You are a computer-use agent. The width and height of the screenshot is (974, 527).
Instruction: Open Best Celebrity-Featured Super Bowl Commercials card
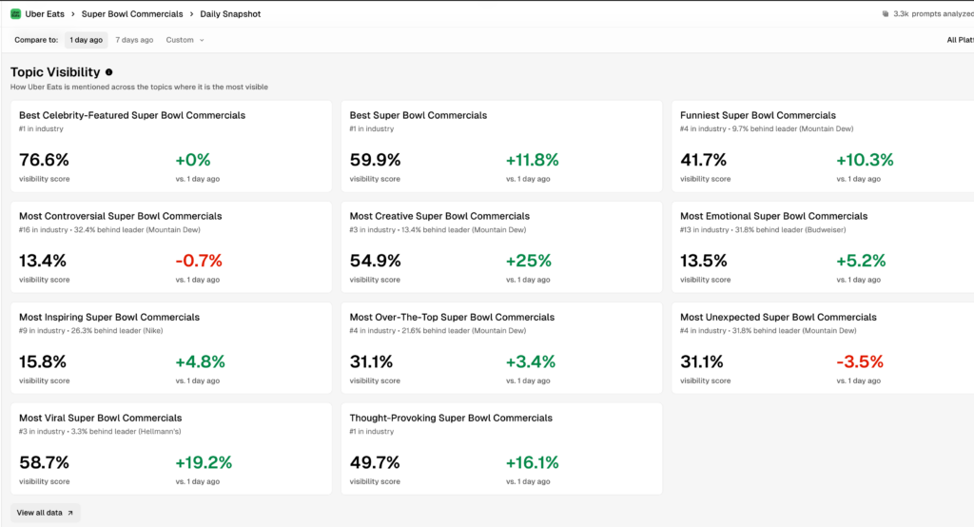click(x=171, y=146)
